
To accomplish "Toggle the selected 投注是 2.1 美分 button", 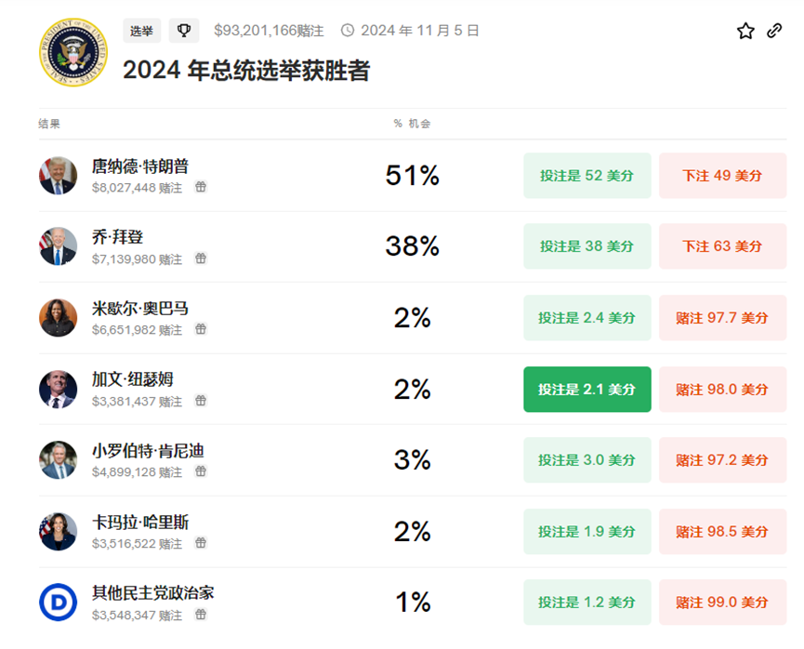I will pos(587,390).
